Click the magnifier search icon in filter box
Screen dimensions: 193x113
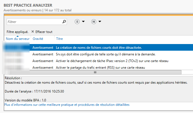(64, 21)
